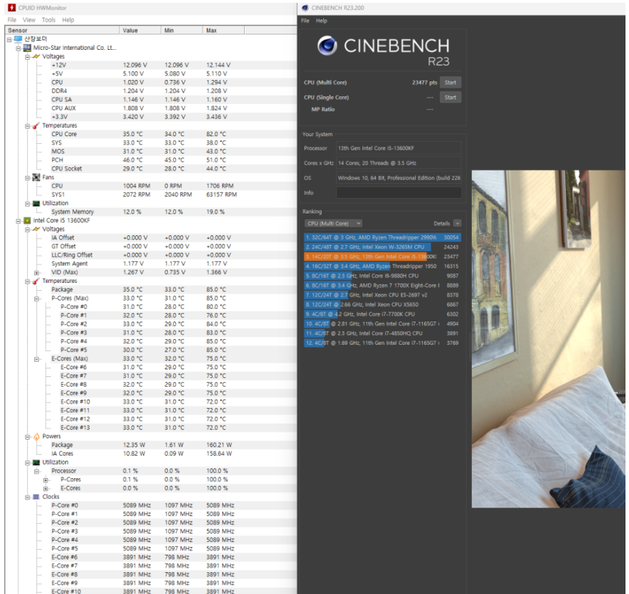
Task: Click the Processor name field in Cinebench
Action: pyautogui.click(x=398, y=148)
